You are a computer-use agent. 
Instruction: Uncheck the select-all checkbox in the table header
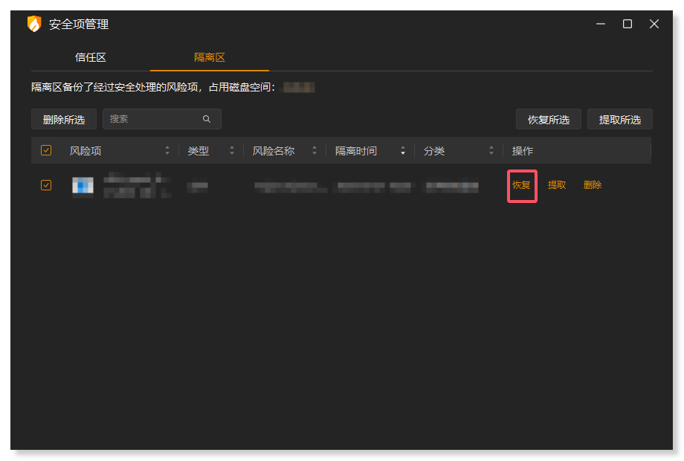click(46, 150)
